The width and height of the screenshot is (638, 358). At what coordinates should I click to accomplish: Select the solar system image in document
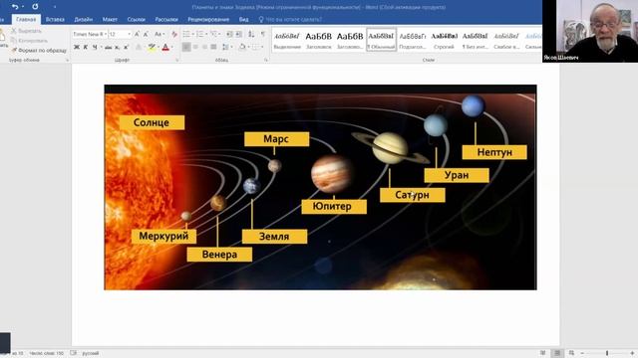click(x=320, y=187)
